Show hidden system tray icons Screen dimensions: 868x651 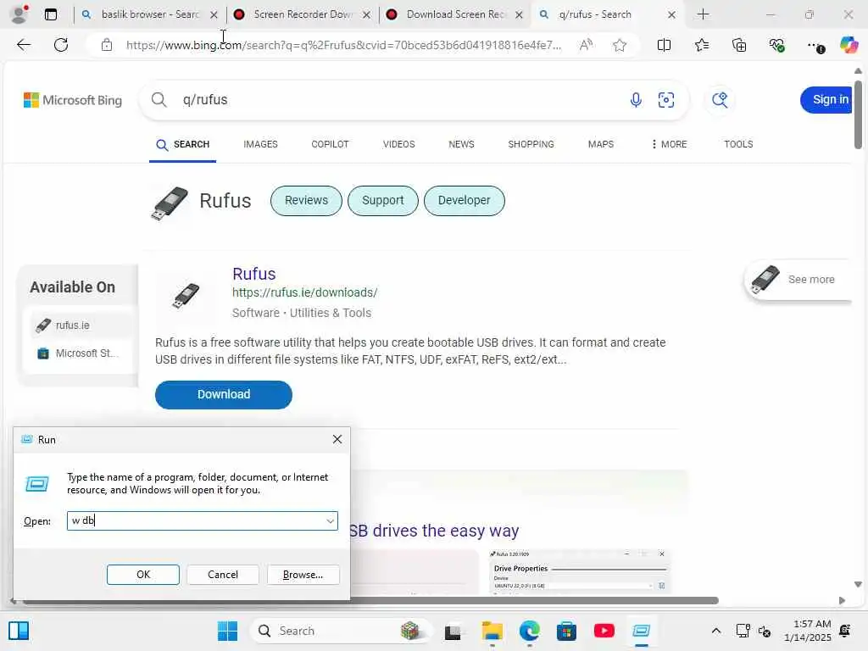click(715, 631)
